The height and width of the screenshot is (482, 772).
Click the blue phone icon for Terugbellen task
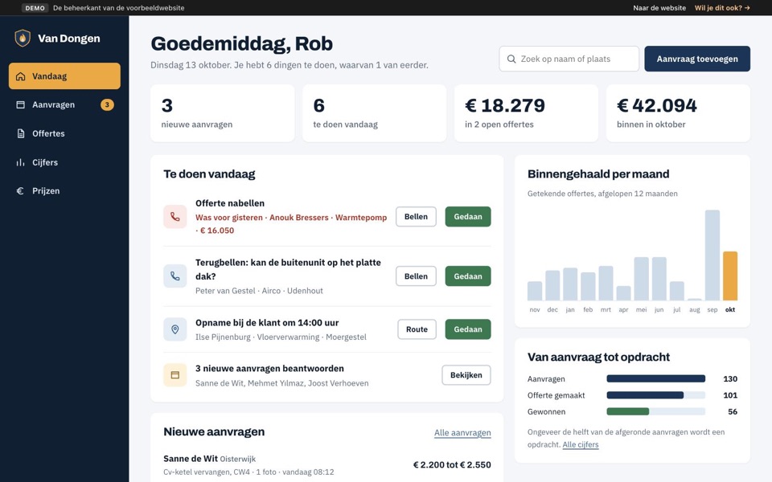[x=175, y=276]
